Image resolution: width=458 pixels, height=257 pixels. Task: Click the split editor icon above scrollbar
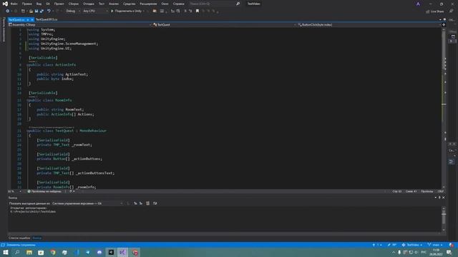click(x=444, y=25)
